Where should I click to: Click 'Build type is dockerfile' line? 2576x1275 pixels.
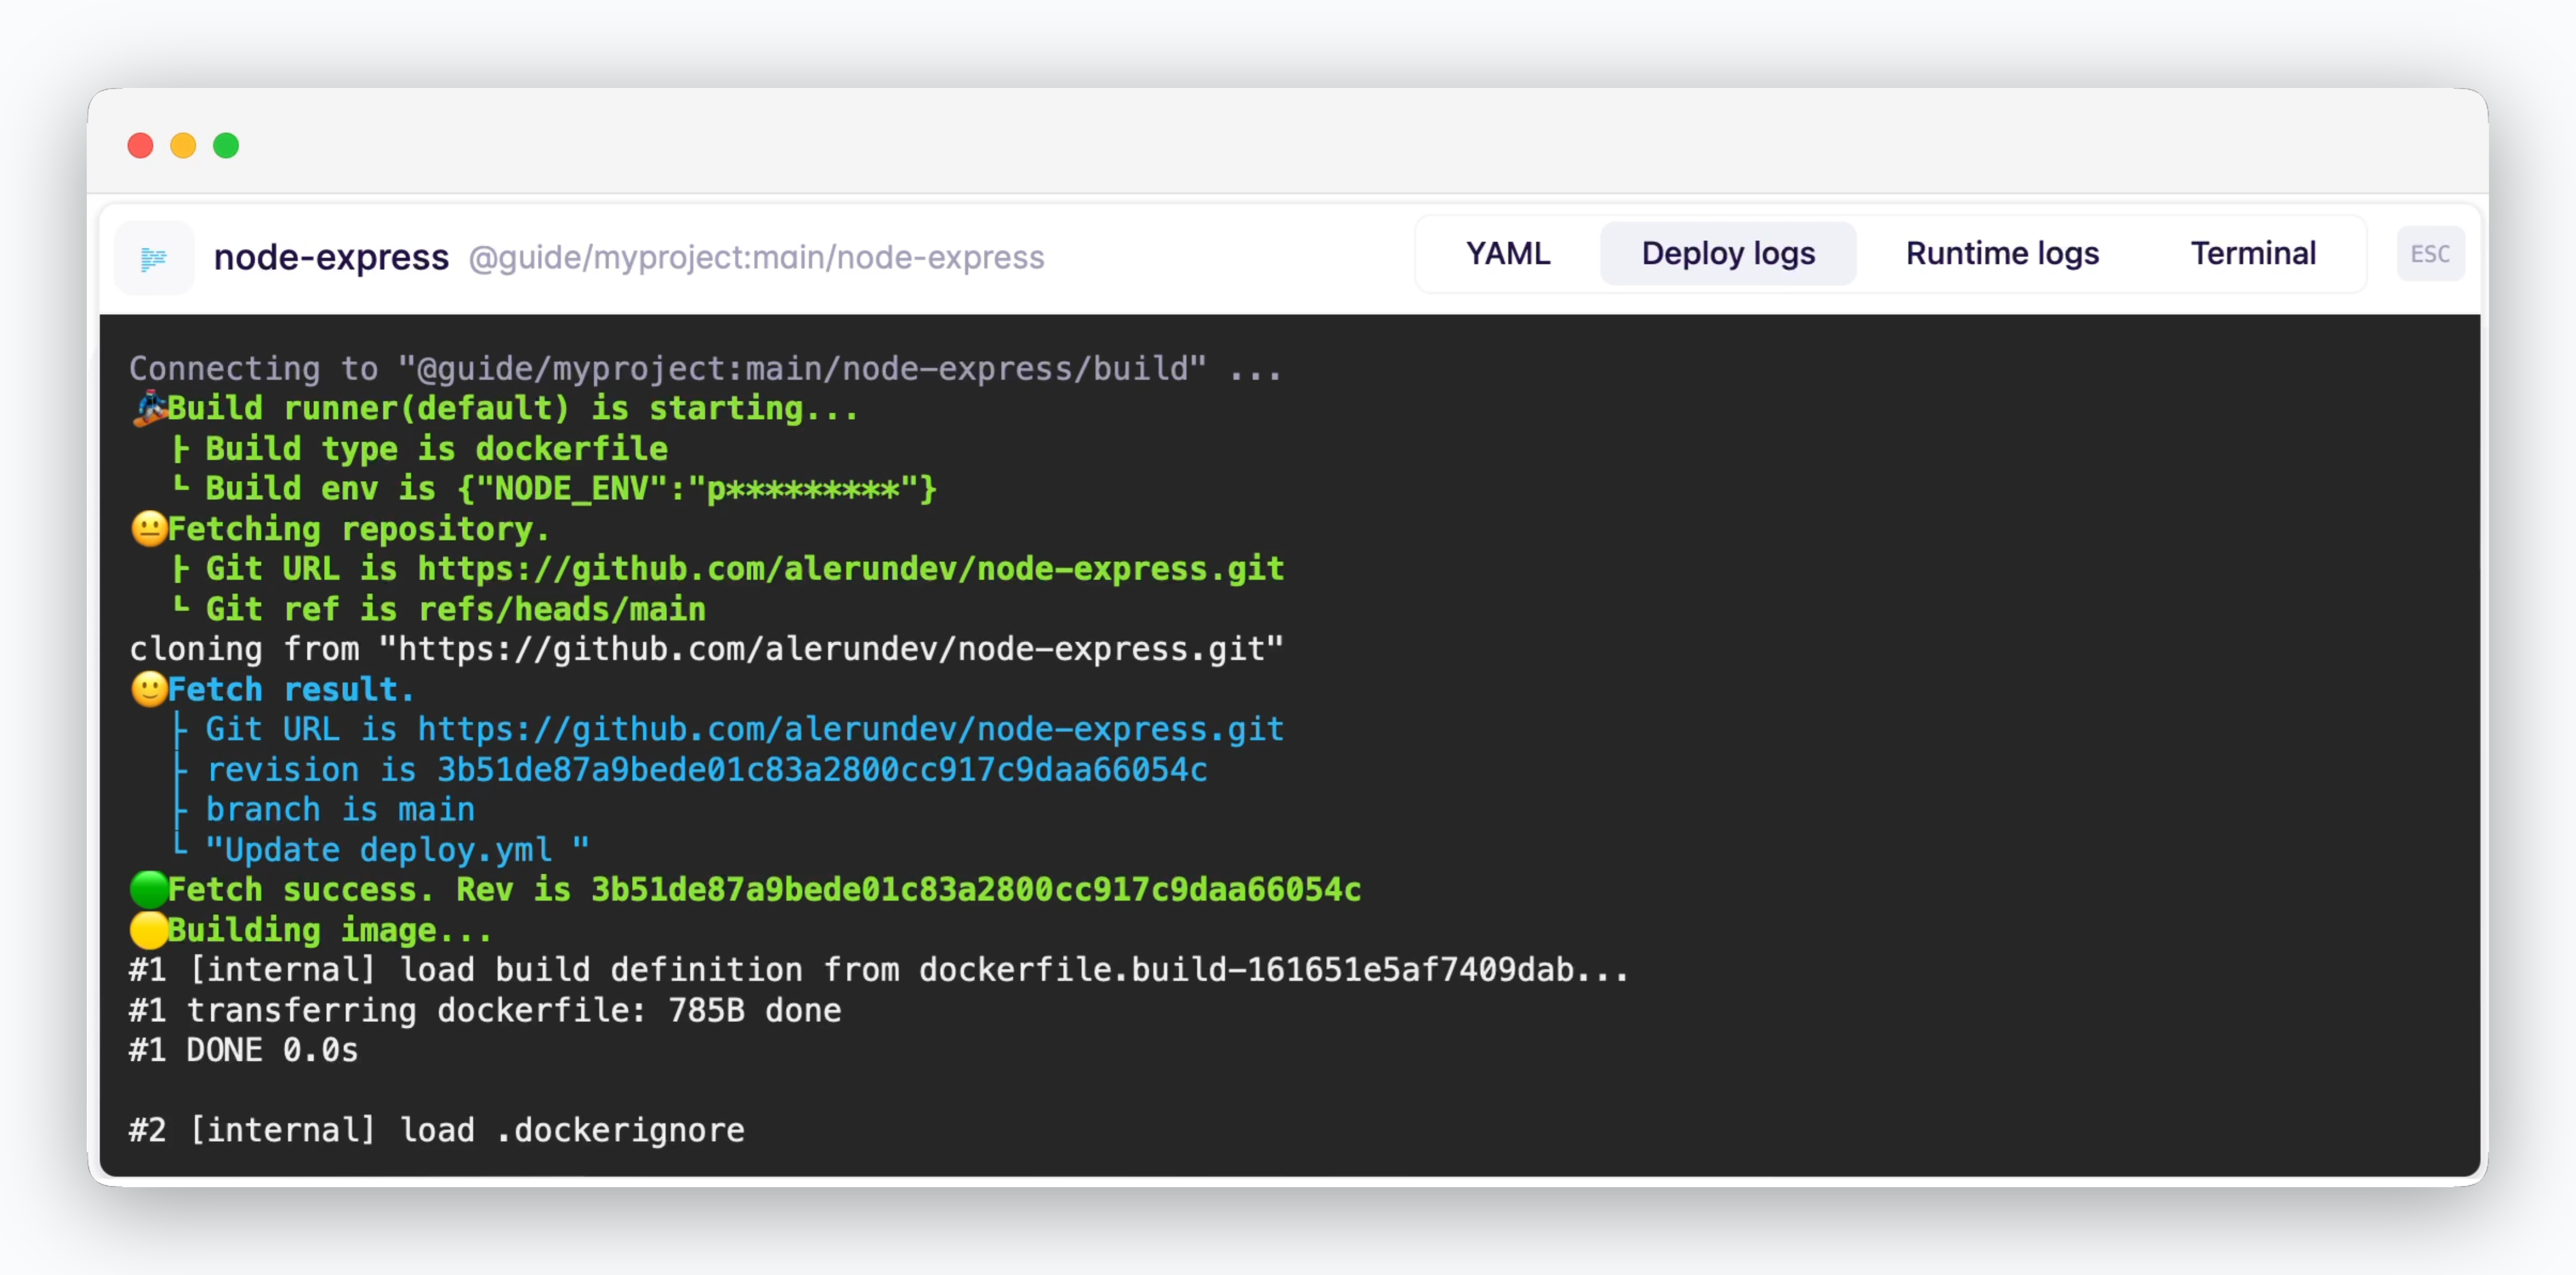click(x=436, y=448)
